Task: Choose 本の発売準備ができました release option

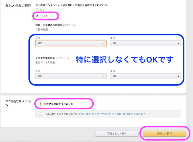Action: click(41, 104)
